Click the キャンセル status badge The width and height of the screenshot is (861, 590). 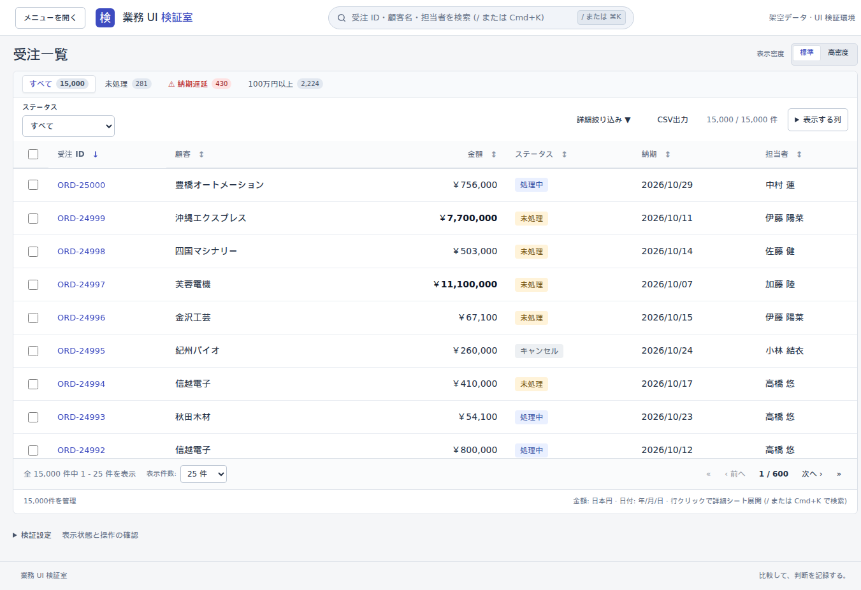(x=539, y=351)
